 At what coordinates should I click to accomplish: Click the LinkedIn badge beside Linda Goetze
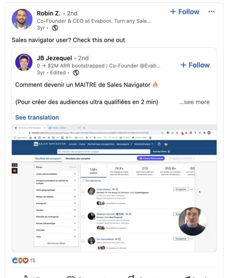click(x=117, y=189)
